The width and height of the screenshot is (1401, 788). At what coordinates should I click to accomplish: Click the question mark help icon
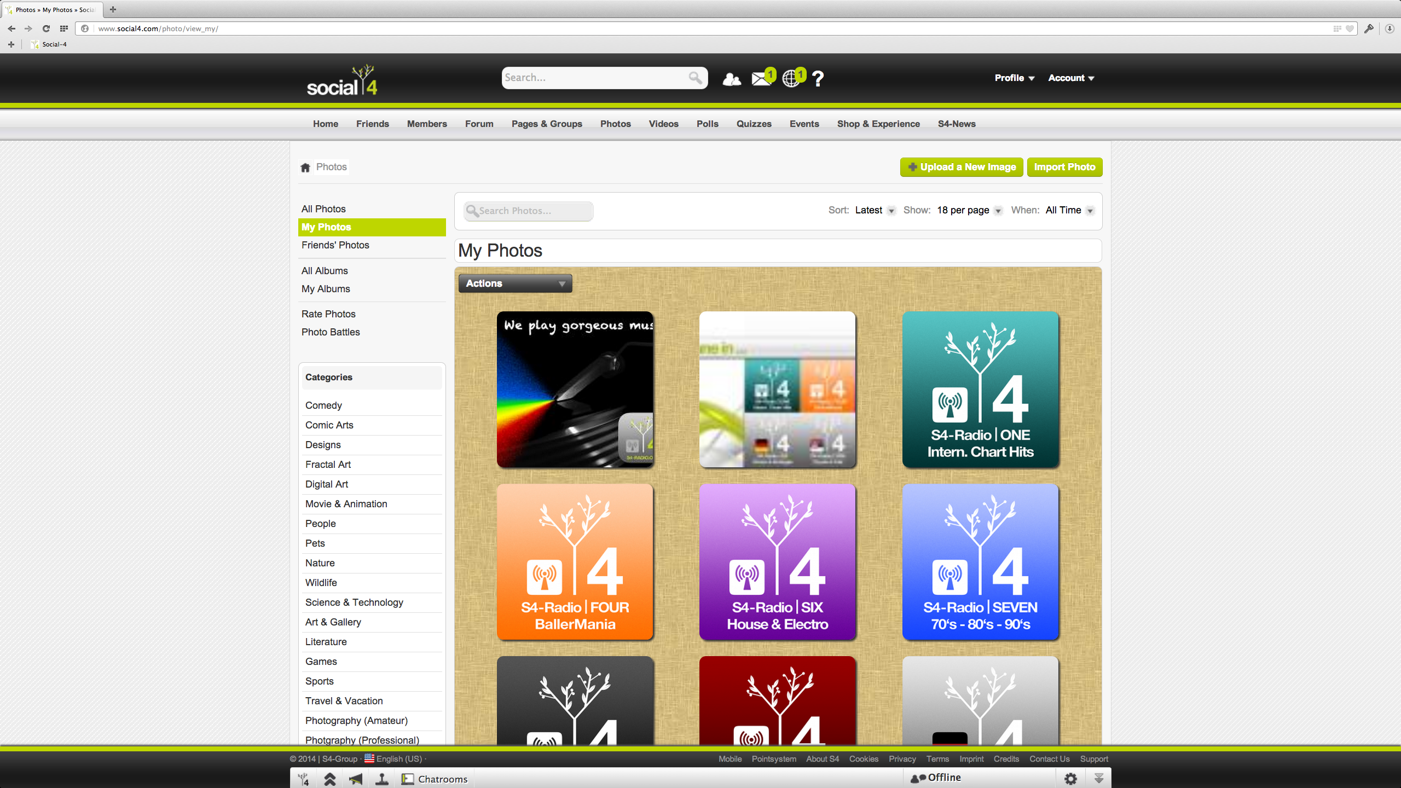(818, 79)
